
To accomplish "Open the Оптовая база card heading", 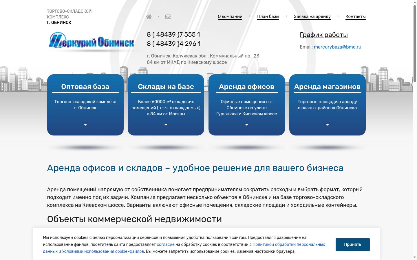I will point(85,86).
